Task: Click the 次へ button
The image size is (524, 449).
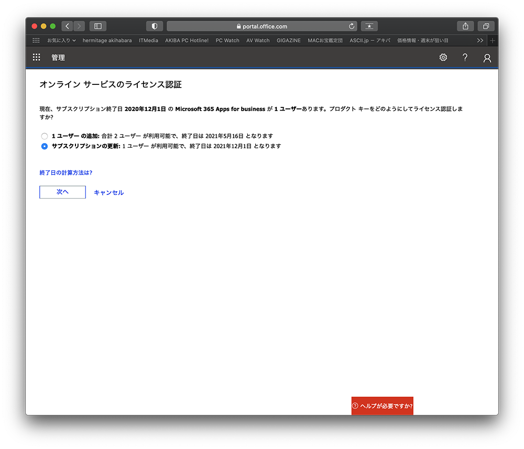Action: [62, 192]
